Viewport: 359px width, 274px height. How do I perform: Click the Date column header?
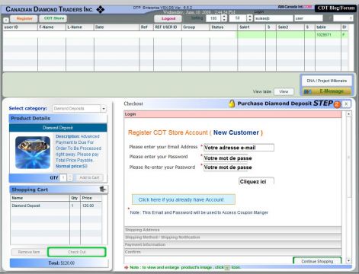(x=117, y=27)
